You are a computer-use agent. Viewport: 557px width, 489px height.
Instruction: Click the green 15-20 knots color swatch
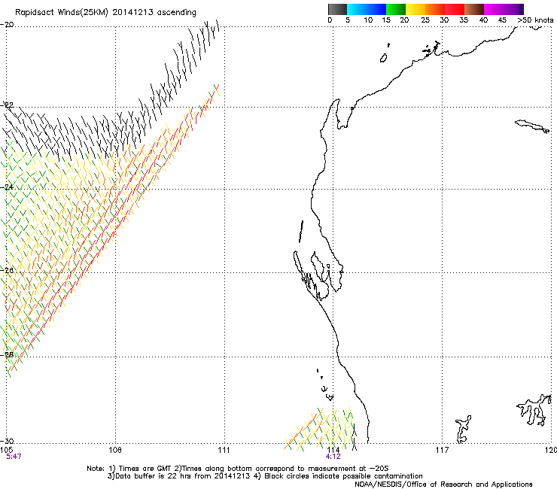[396, 9]
